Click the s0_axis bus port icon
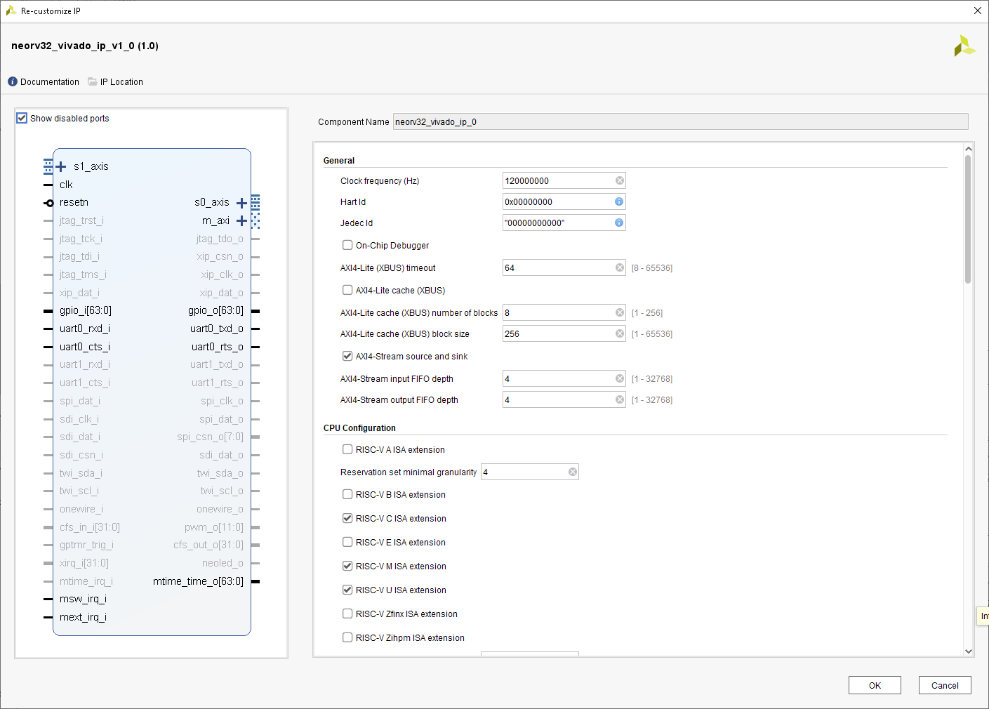This screenshot has width=989, height=709. coord(255,203)
